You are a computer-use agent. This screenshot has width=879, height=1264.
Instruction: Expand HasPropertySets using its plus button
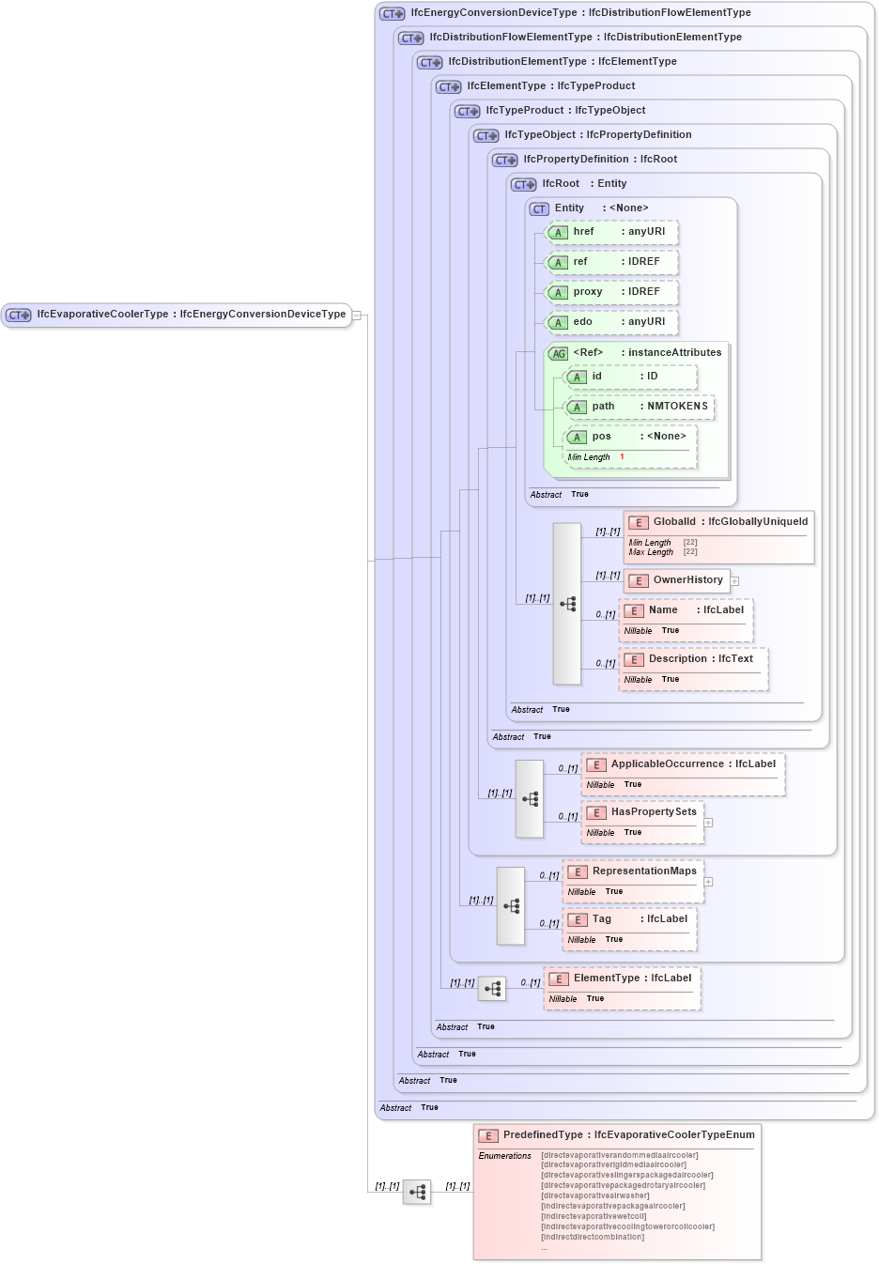(709, 822)
